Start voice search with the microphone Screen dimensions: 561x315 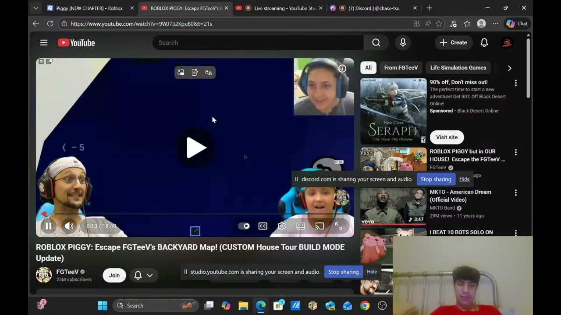point(403,42)
